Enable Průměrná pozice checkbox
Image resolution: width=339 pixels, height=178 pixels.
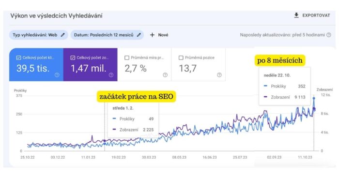pyautogui.click(x=181, y=58)
